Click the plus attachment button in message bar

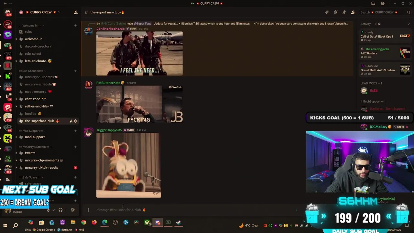88,210
